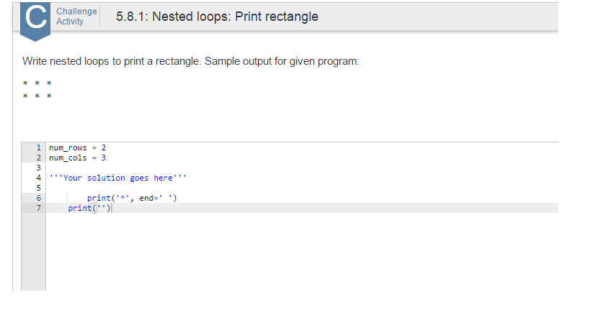This screenshot has width=590, height=331.
Task: Click the code line 'num_rows = 2'
Action: click(x=78, y=148)
